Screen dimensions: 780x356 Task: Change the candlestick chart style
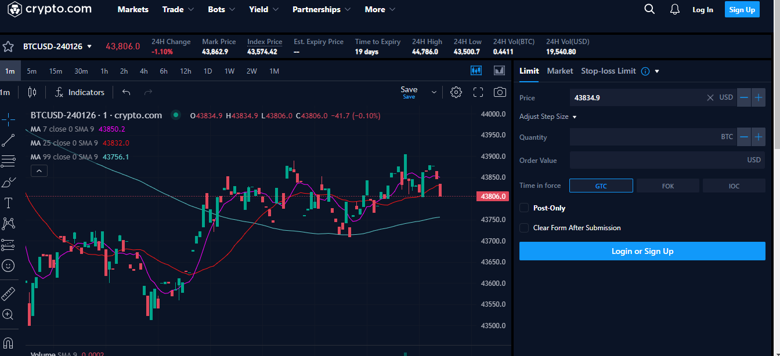tap(32, 92)
